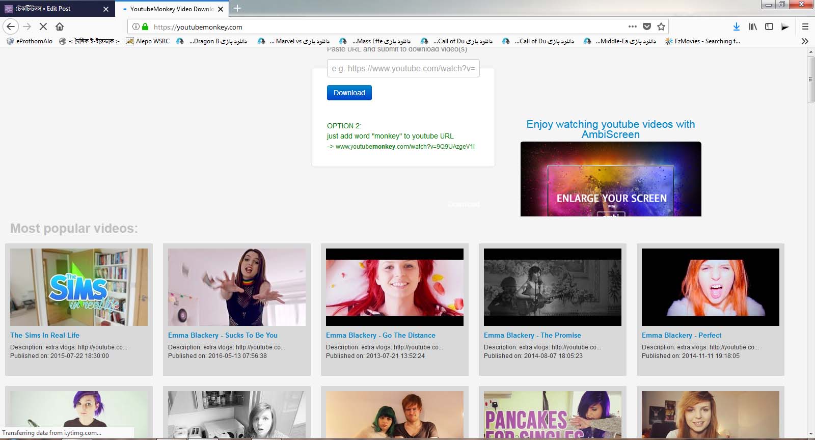Image resolution: width=815 pixels, height=440 pixels.
Task: Bookmark this page with the star icon
Action: coord(661,26)
